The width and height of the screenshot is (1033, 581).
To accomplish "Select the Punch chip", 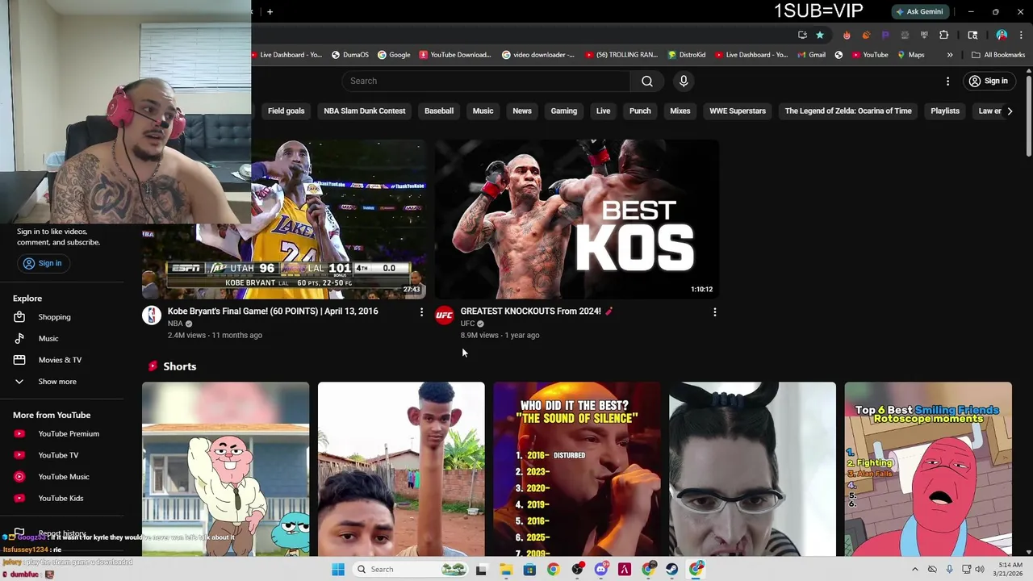I will tap(640, 111).
